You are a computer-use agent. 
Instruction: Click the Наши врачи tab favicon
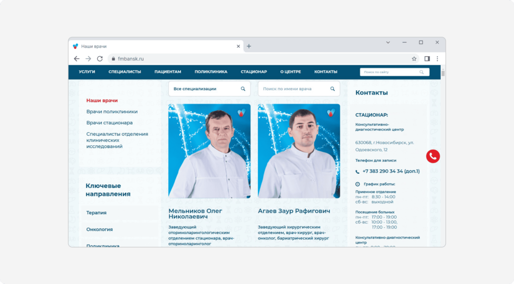click(75, 46)
